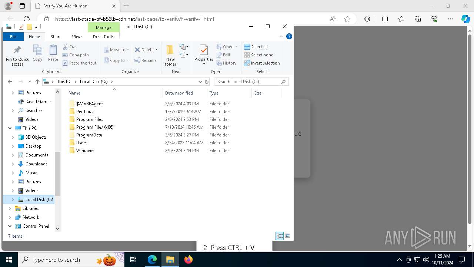Switch to the Share ribbon tab
The height and width of the screenshot is (267, 474).
click(56, 37)
